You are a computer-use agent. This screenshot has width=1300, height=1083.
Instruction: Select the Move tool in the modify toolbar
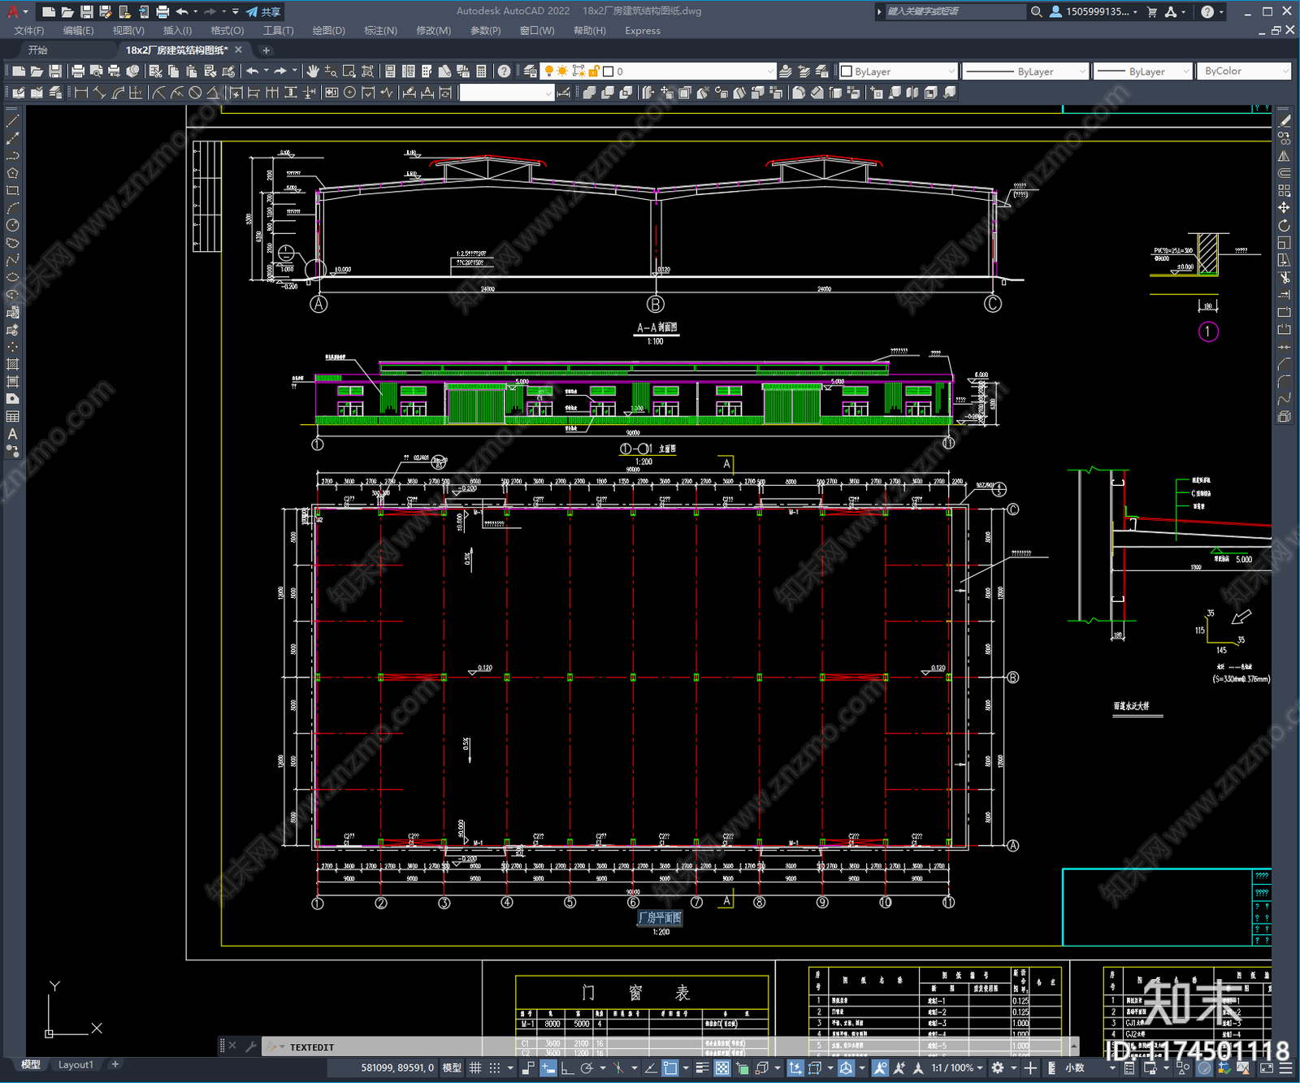pos(1284,208)
